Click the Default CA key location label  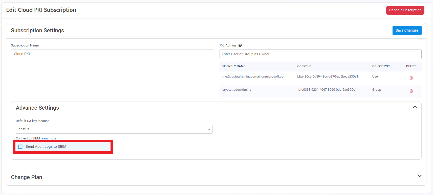(33, 121)
